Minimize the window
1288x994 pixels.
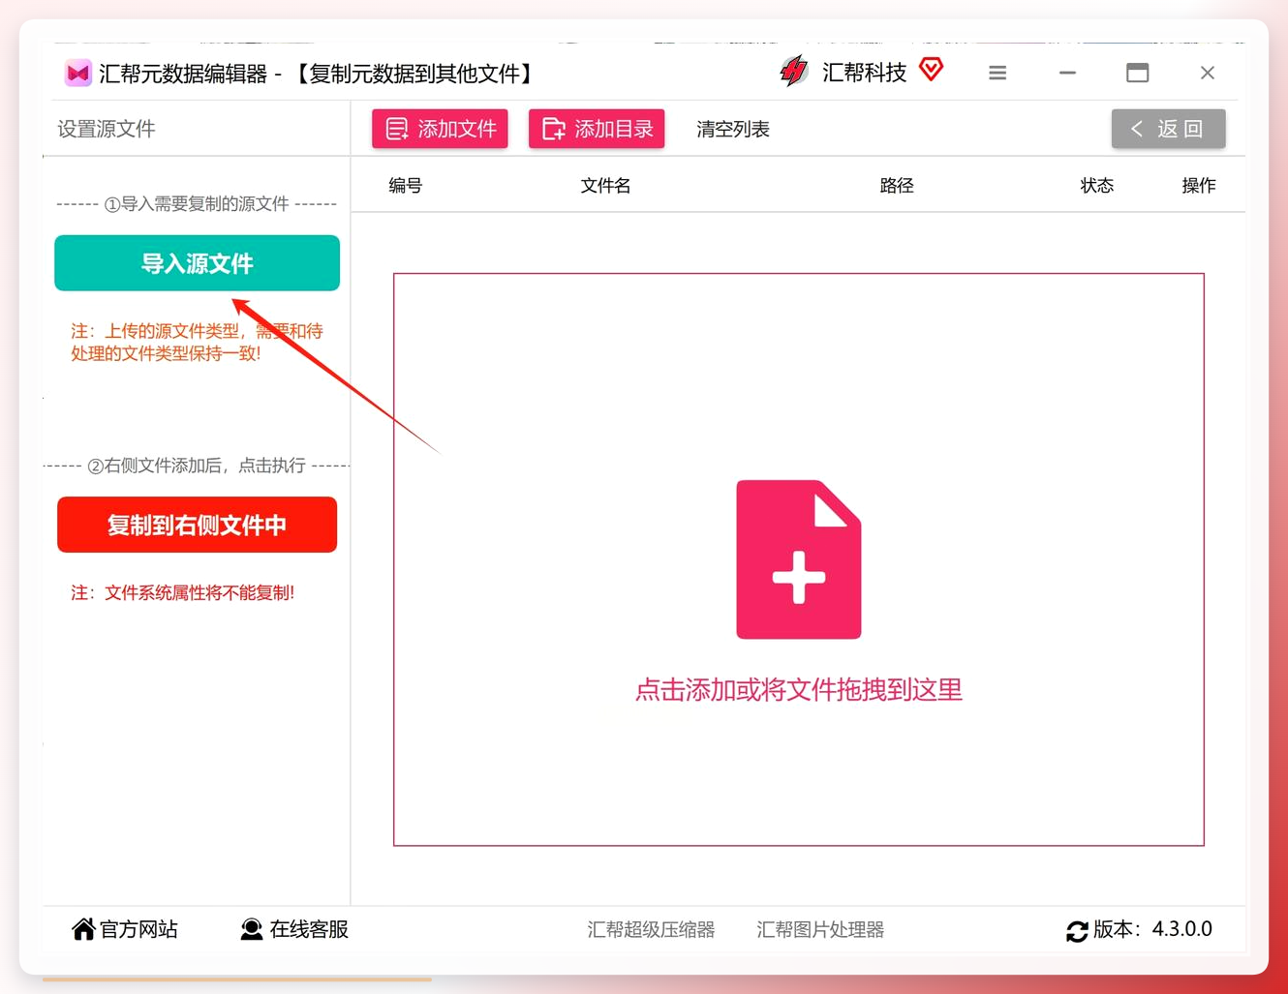(x=1067, y=73)
